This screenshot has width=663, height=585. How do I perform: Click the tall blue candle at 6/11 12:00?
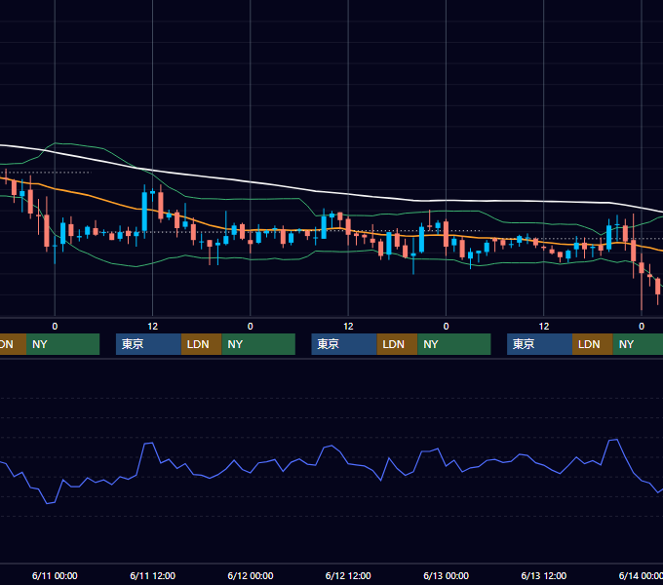[x=144, y=212]
